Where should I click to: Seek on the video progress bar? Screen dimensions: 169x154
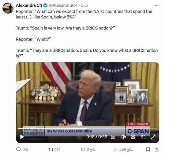[x=88, y=128]
